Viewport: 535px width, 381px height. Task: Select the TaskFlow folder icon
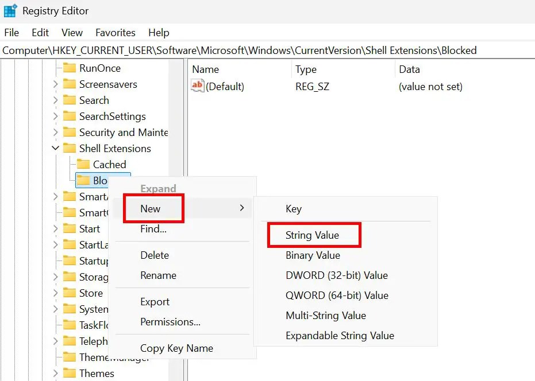pyautogui.click(x=70, y=325)
